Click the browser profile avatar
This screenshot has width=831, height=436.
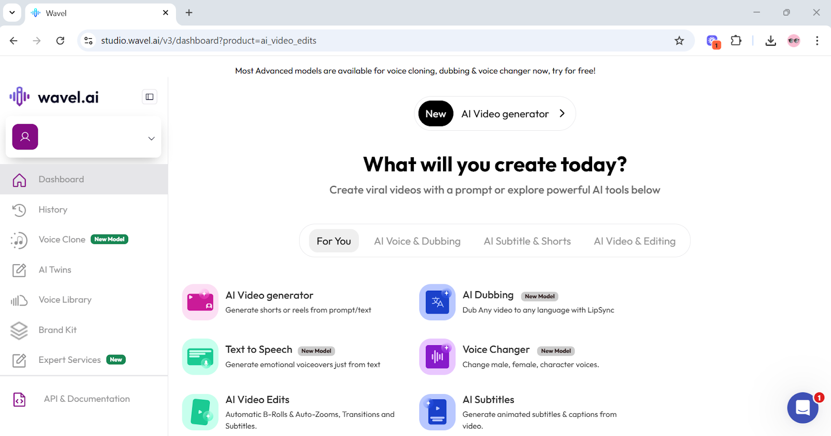pos(794,40)
